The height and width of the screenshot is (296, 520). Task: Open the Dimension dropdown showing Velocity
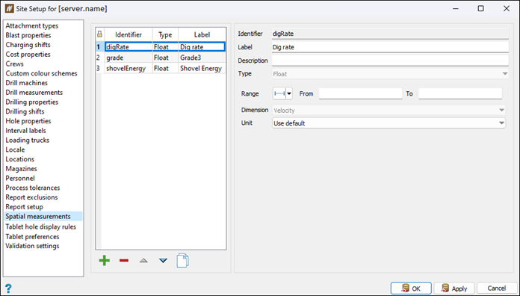point(389,111)
